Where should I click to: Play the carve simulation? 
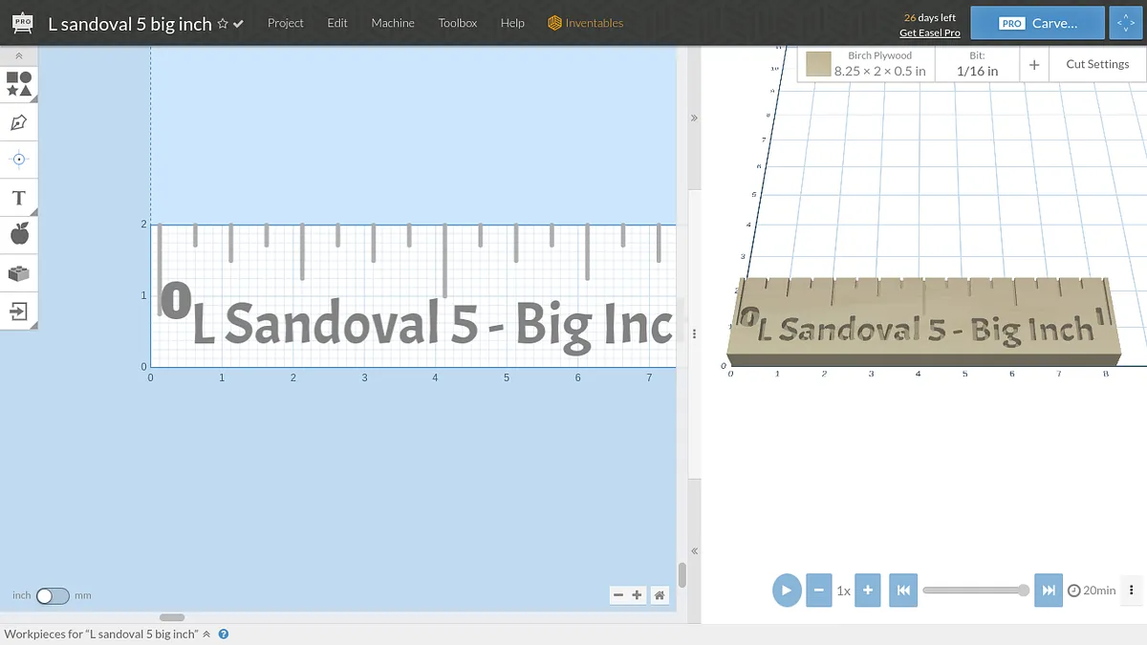pos(787,590)
